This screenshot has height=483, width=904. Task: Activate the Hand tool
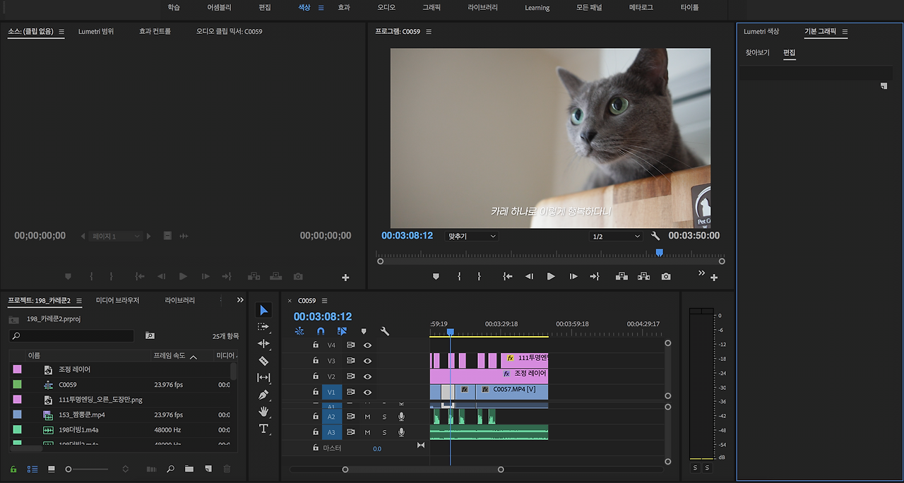coord(263,412)
